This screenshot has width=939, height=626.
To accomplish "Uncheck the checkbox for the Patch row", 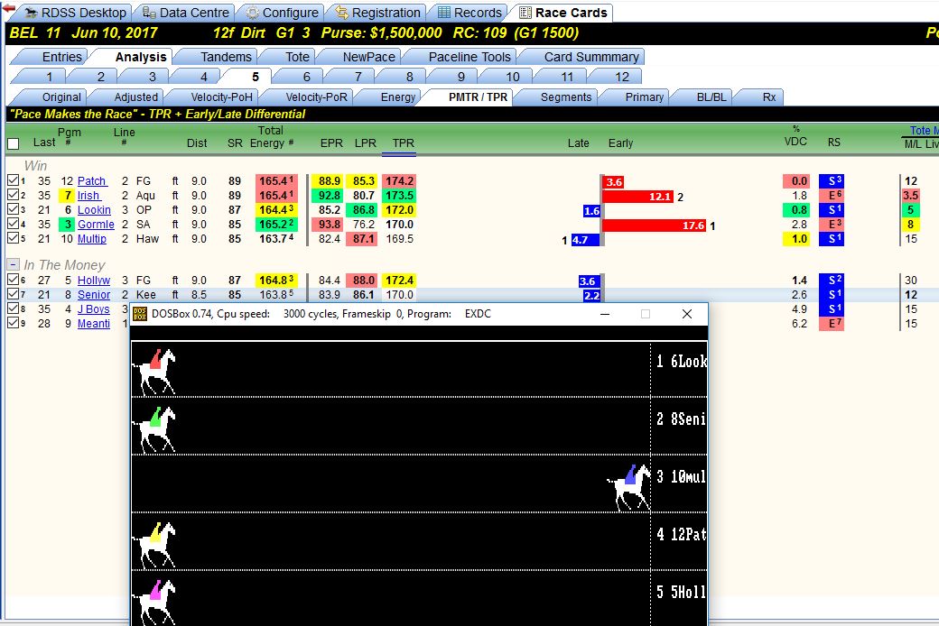I will tap(13, 180).
